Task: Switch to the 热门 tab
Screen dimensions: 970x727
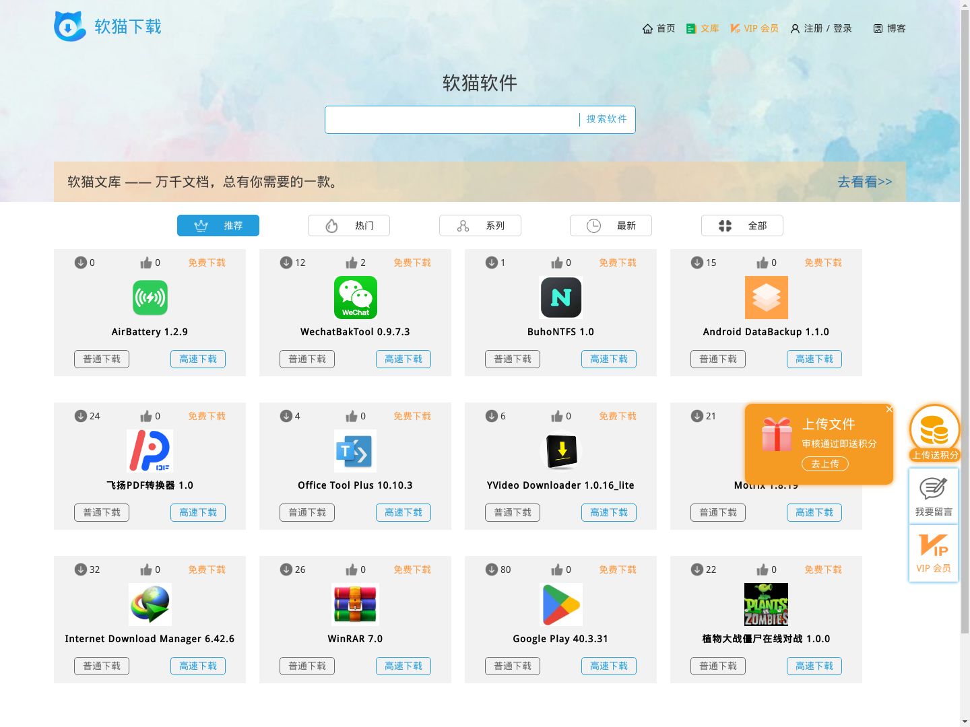Action: click(349, 226)
